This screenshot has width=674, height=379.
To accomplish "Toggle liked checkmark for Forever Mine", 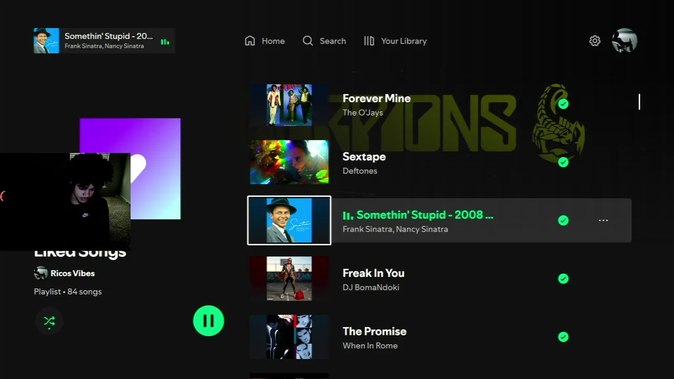I will click(563, 104).
